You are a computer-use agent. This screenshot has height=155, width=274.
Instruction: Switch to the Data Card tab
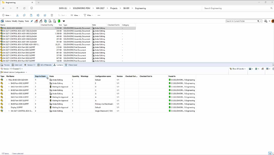(17, 65)
